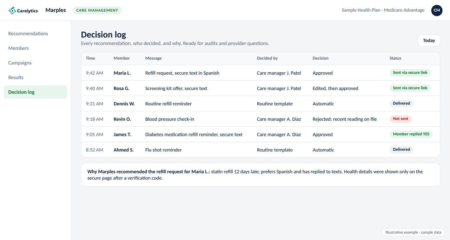The image size is (450, 240).
Task: Click the Carelytics logo icon
Action: click(12, 10)
